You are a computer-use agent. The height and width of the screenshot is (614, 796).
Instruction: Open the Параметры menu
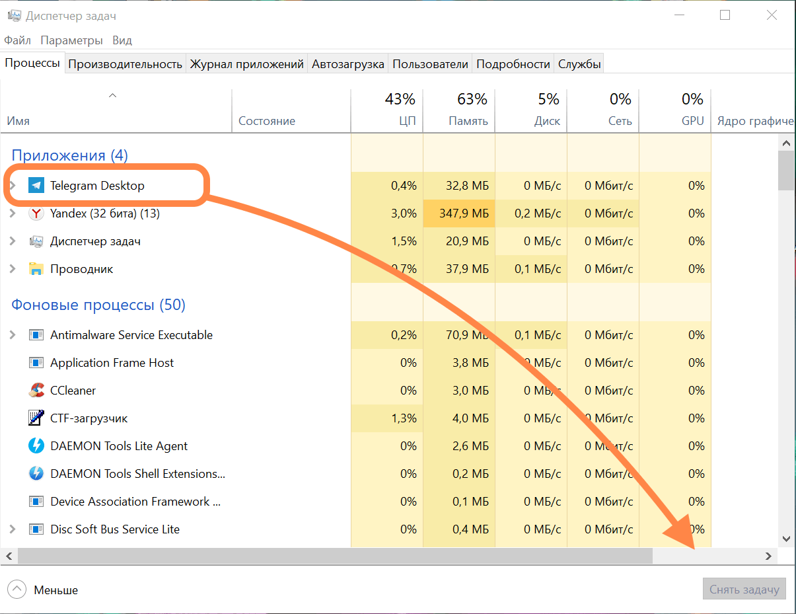(x=71, y=40)
